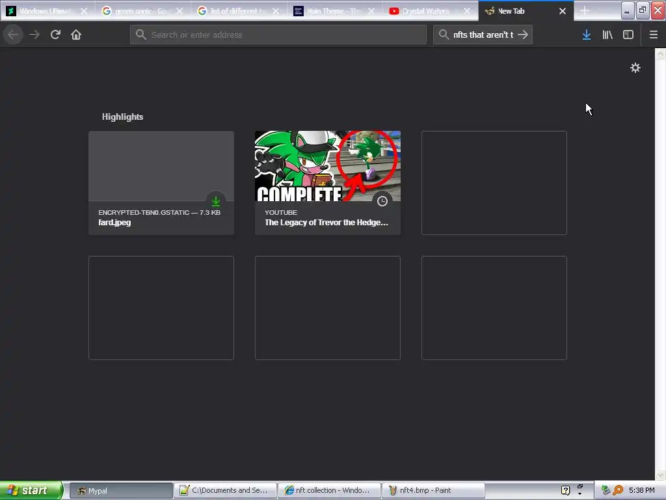
Task: Click the fard.jpeg file name text
Action: pos(114,223)
